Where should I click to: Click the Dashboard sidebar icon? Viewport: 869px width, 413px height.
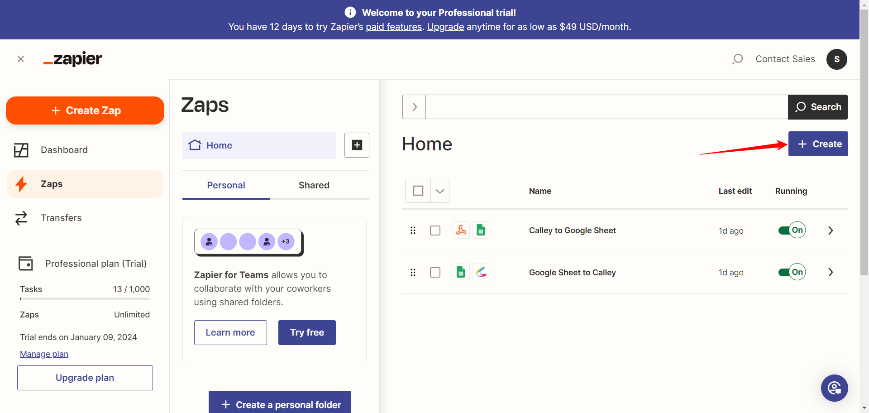click(21, 150)
